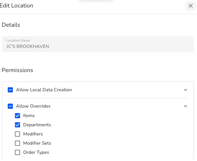
Task: Click the Order Types label text
Action: (x=36, y=152)
